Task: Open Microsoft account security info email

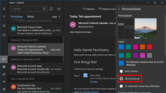Action: (36, 69)
